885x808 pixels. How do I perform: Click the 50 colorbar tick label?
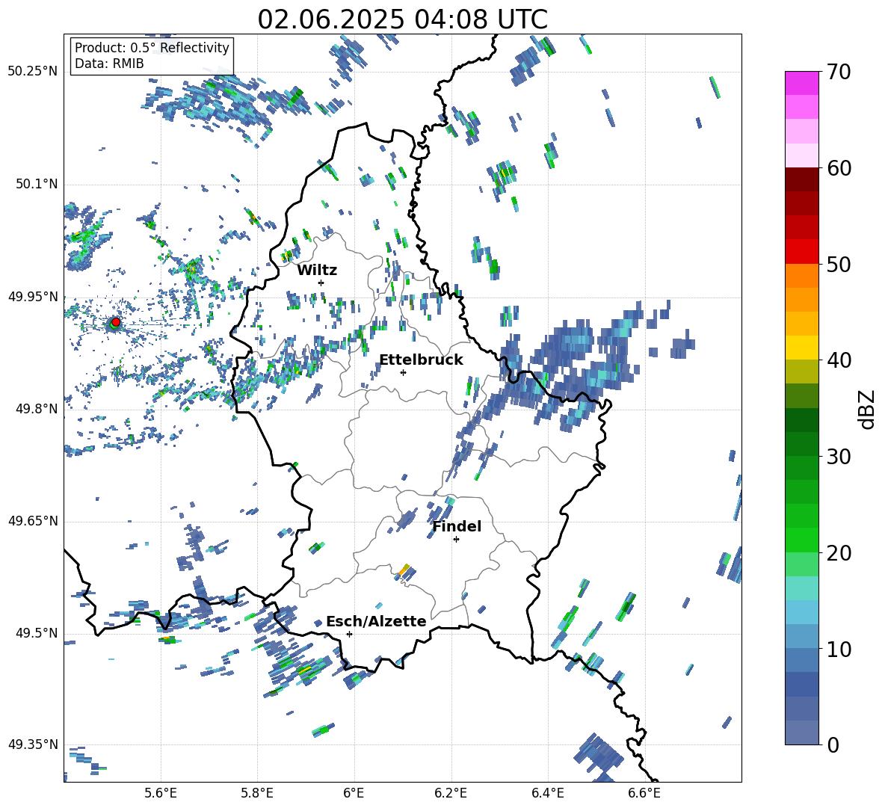point(839,264)
